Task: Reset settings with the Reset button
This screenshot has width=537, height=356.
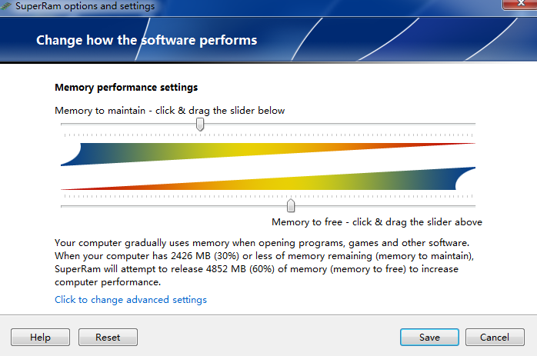Action: [x=108, y=338]
